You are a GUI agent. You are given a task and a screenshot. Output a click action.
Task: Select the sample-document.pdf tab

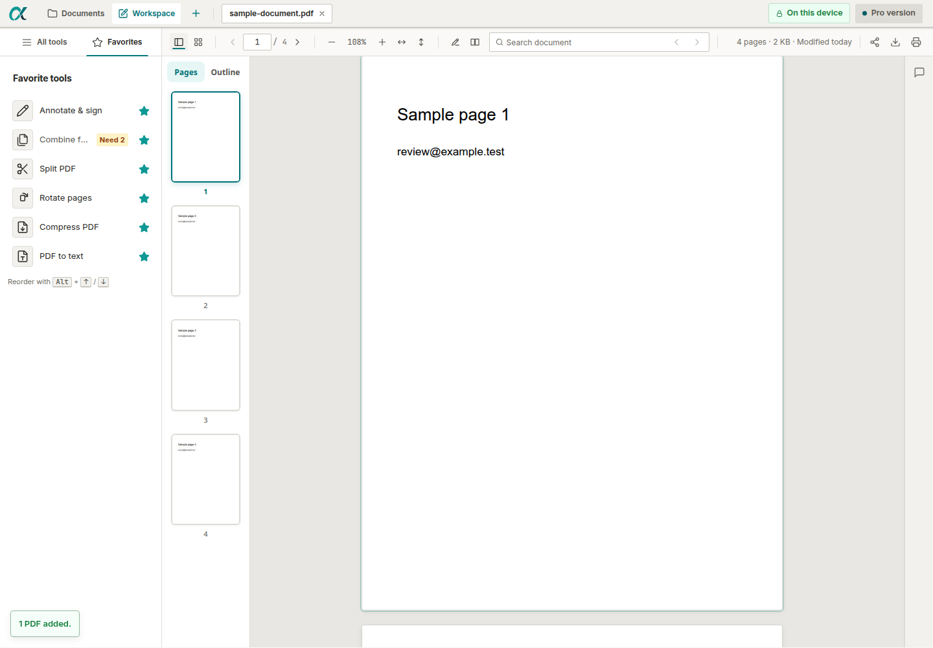click(x=277, y=14)
